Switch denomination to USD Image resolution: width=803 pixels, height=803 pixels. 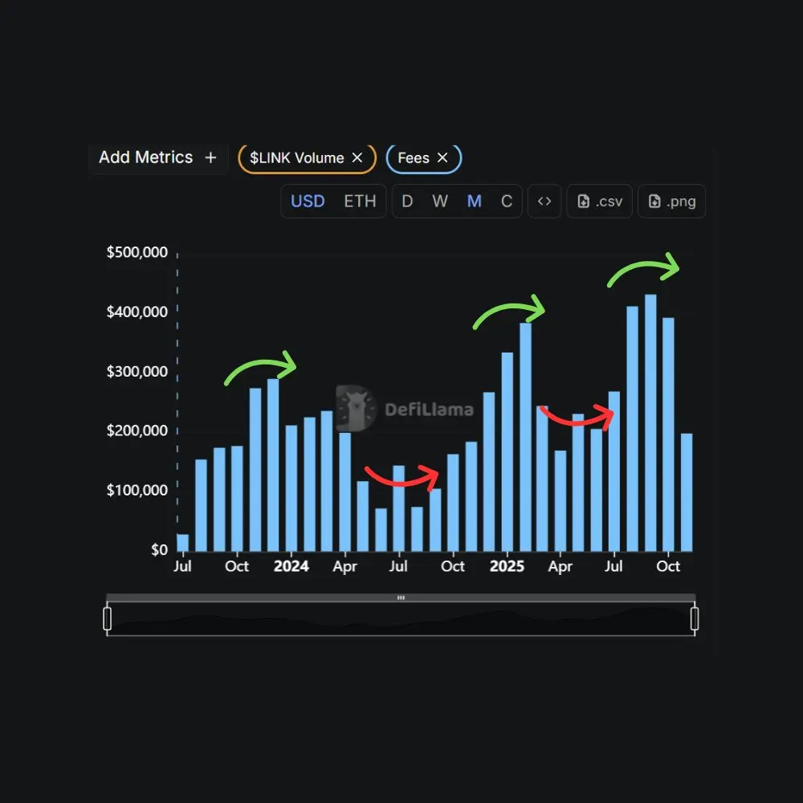click(308, 202)
